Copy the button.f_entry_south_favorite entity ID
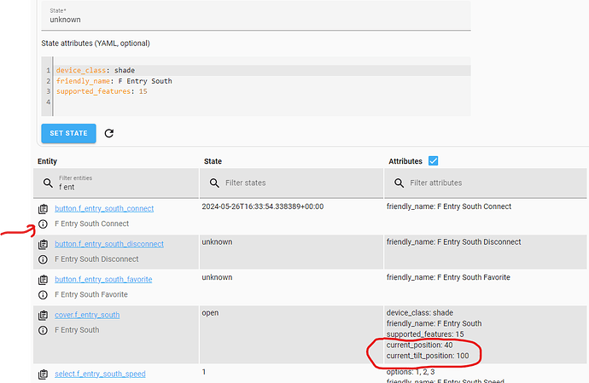This screenshot has width=589, height=383. [x=43, y=280]
